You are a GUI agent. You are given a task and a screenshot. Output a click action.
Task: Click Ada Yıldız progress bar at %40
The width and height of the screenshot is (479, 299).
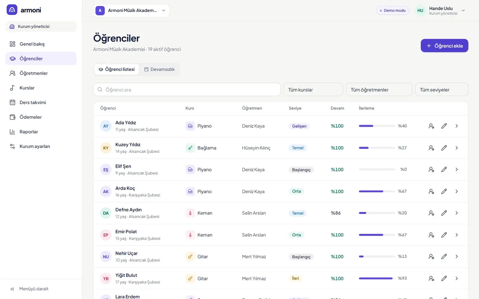click(377, 126)
